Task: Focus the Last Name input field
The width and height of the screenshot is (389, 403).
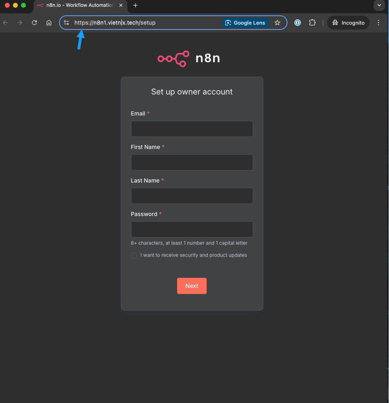Action: click(x=192, y=196)
